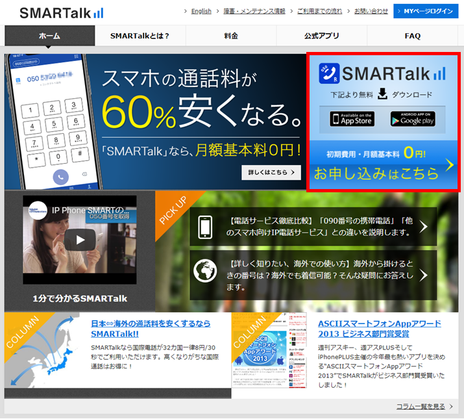This screenshot has width=464, height=419.
Task: Click the arrow before the English link
Action: tap(186, 11)
